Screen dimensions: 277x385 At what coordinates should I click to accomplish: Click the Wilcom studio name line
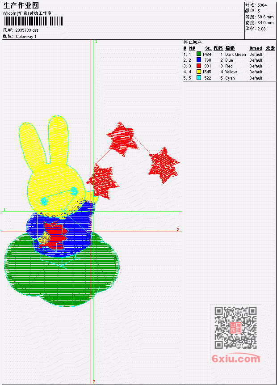click(27, 13)
